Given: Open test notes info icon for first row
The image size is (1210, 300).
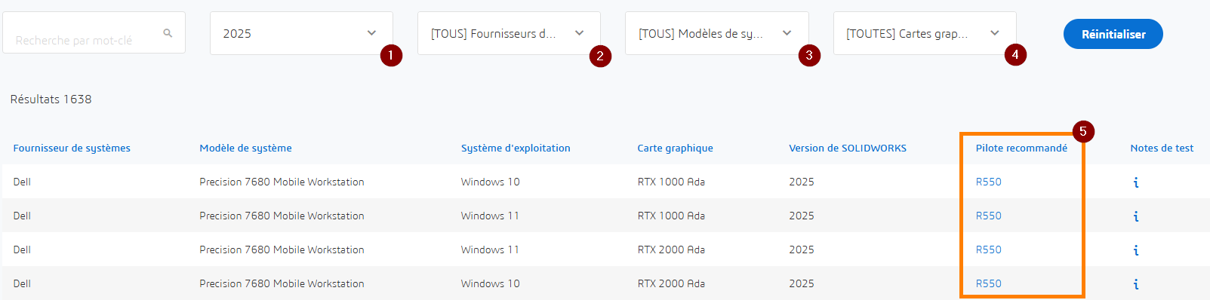Looking at the screenshot, I should coord(1136,182).
